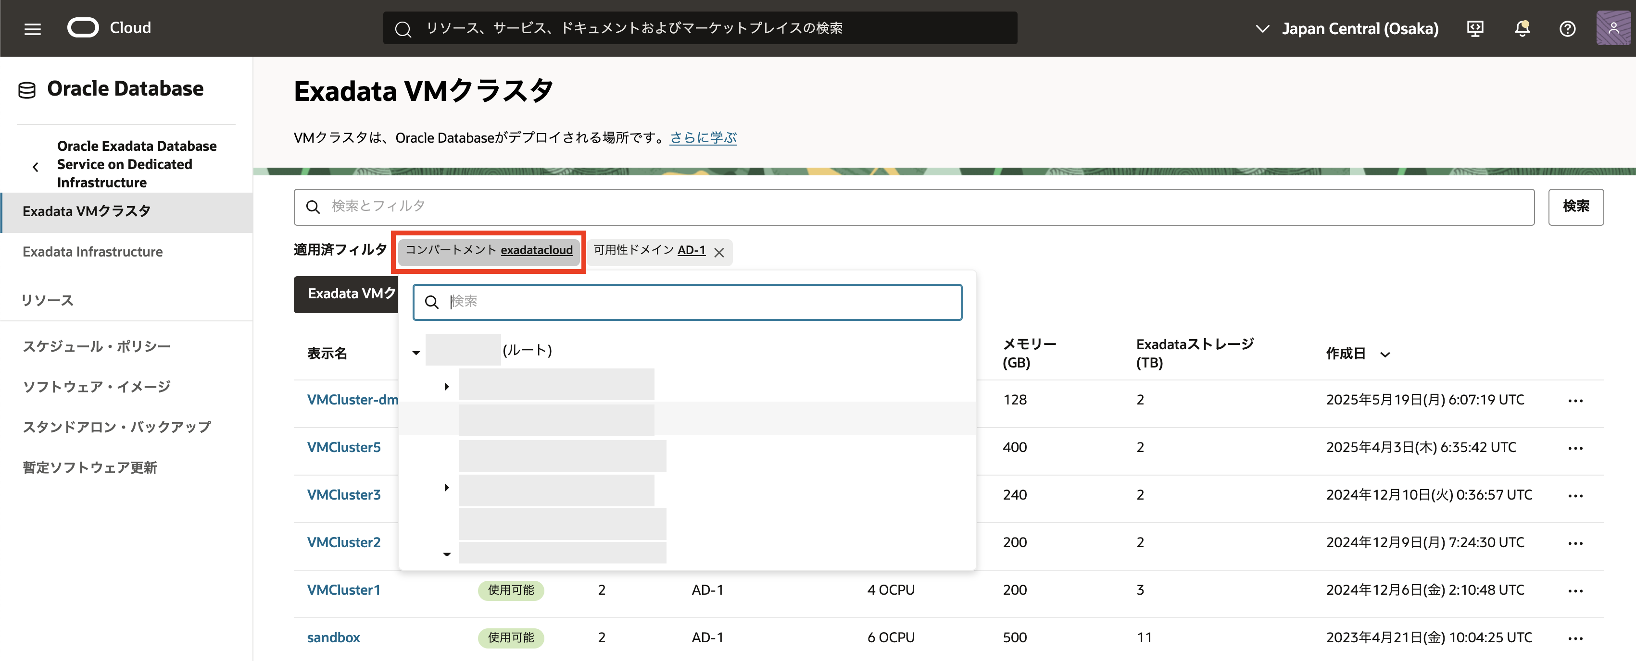The height and width of the screenshot is (661, 1636).
Task: Expand the first child compartment node
Action: (x=446, y=386)
